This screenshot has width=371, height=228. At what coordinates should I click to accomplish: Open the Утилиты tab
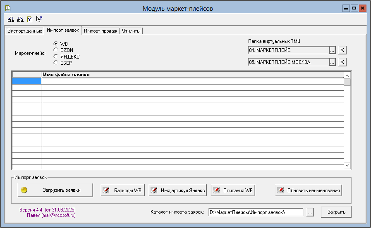(x=131, y=31)
